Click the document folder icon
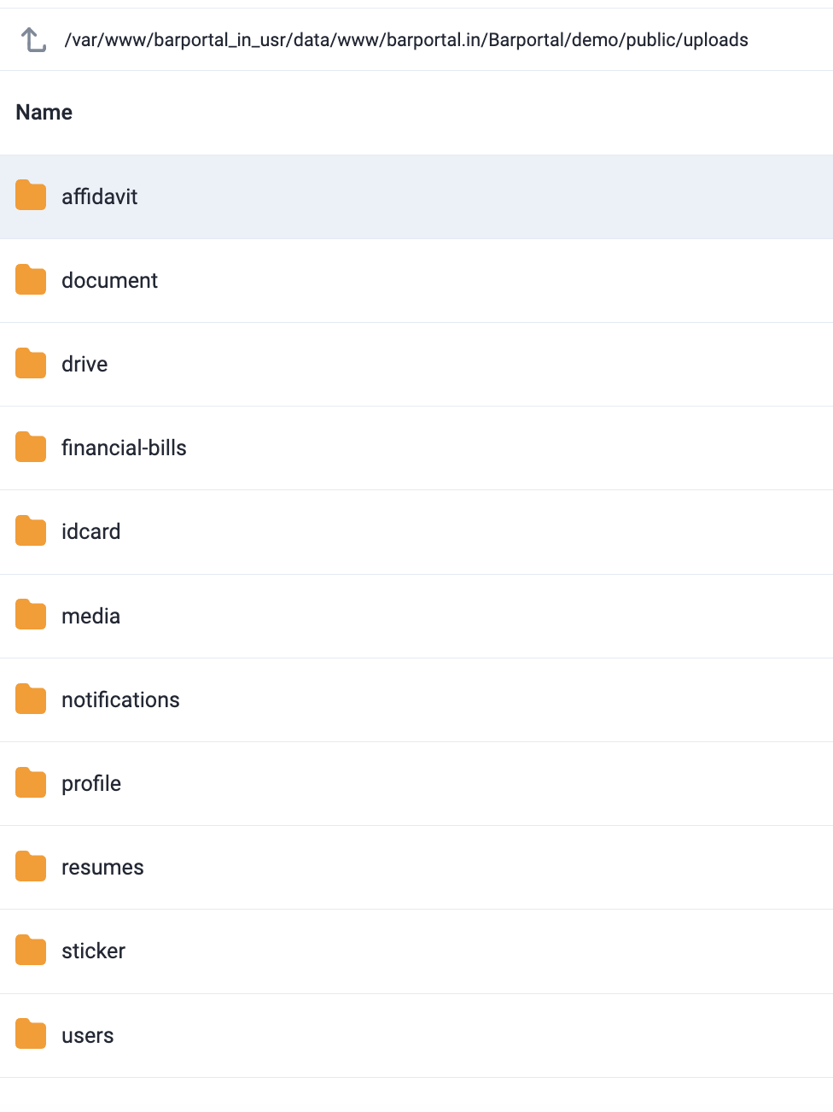The height and width of the screenshot is (1112, 833). tap(31, 279)
